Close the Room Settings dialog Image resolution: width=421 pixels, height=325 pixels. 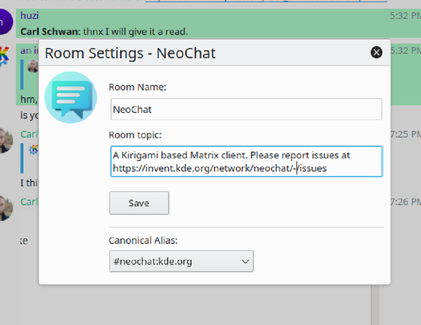pos(376,53)
